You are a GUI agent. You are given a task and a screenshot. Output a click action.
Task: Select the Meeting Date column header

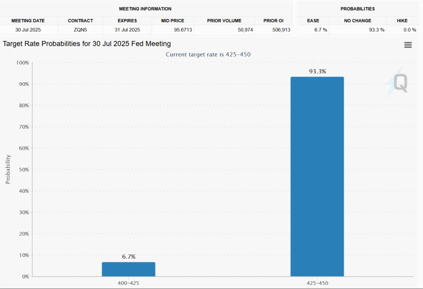click(28, 21)
